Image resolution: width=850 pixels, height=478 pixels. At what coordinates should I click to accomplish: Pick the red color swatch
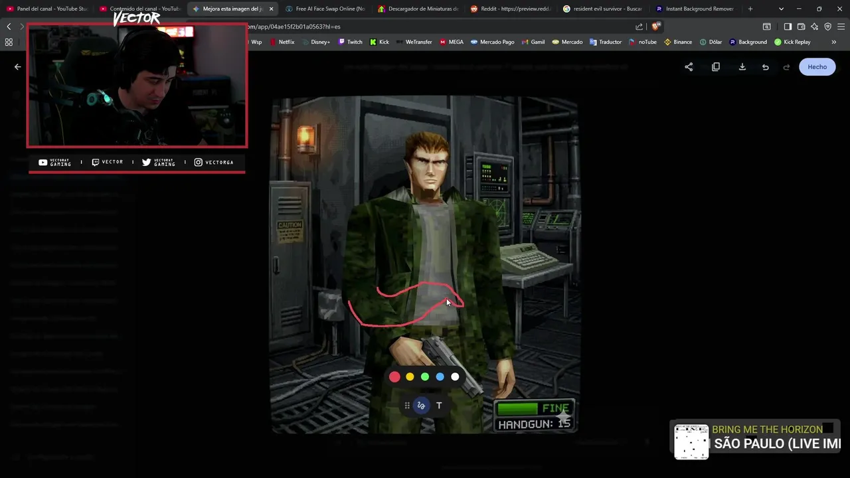(x=394, y=377)
